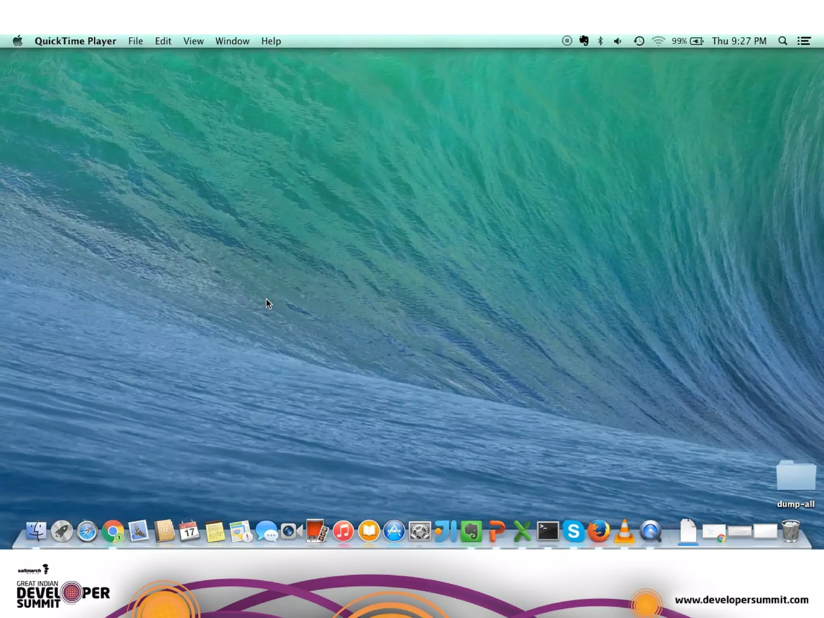Open the Apple menu
Screen dimensions: 824x618
pos(18,41)
